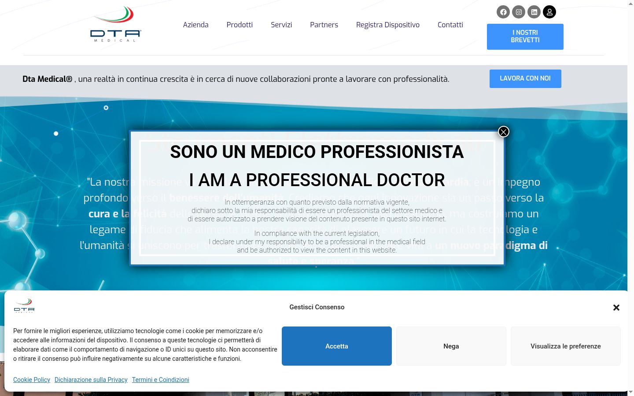
Task: Open the Prodotti menu
Action: pyautogui.click(x=240, y=25)
